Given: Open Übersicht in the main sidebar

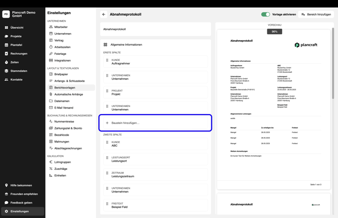Looking at the screenshot, I should (23, 28).
